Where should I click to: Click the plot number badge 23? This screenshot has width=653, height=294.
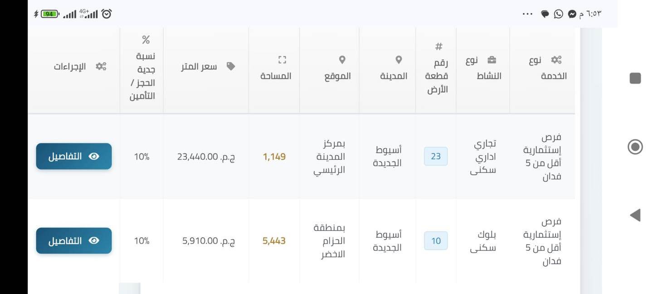(x=436, y=157)
